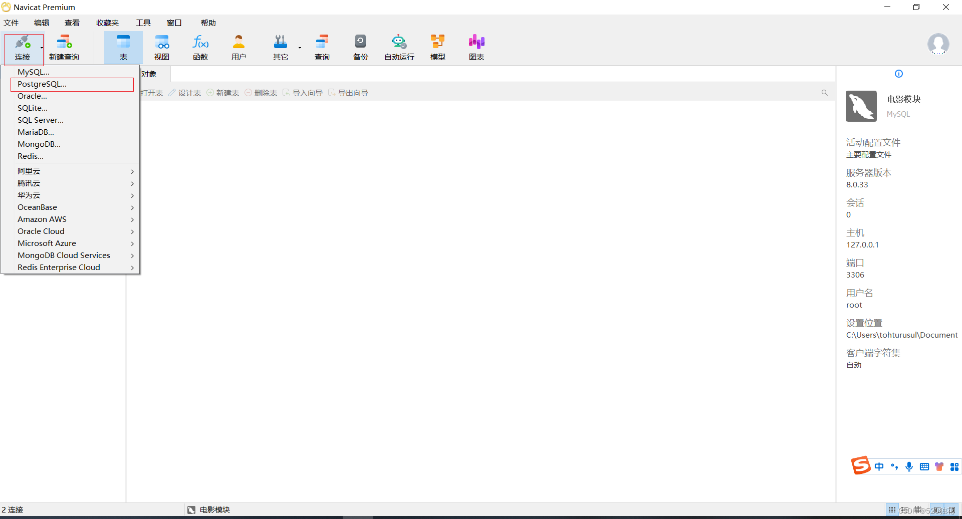Switch to the status bar grid list view
Screen dimensions: 962x519
tap(892, 509)
